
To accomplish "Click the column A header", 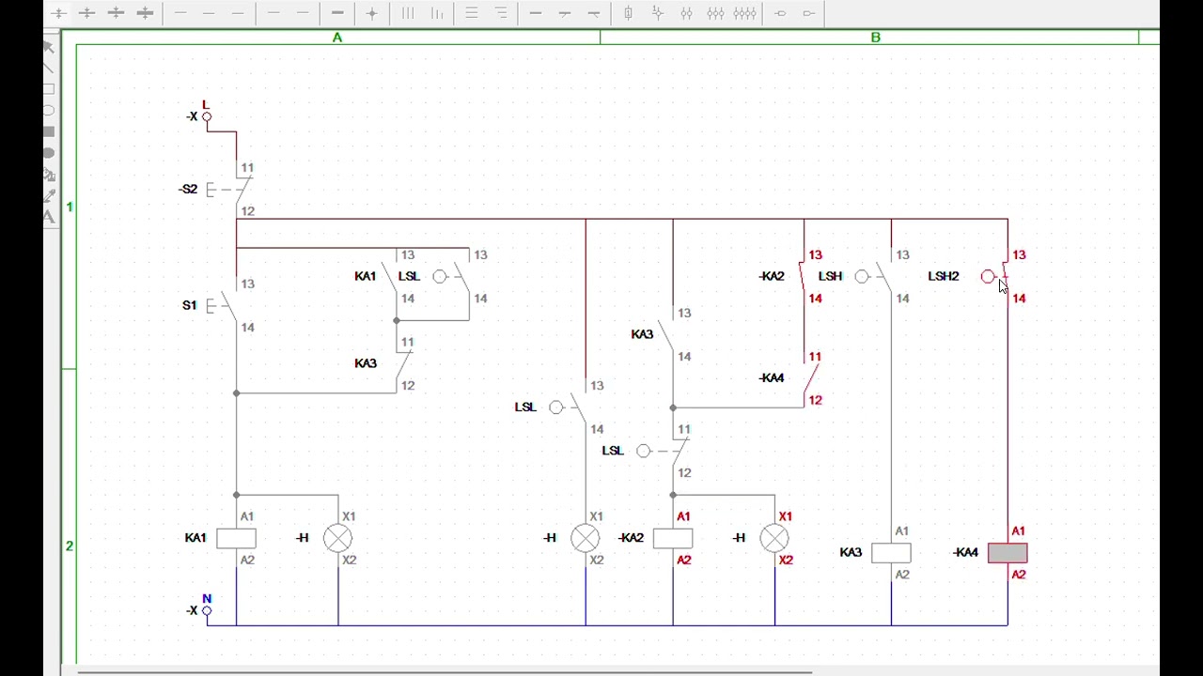I will point(337,38).
